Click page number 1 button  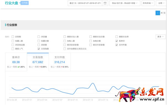pyautogui.click(x=158, y=13)
